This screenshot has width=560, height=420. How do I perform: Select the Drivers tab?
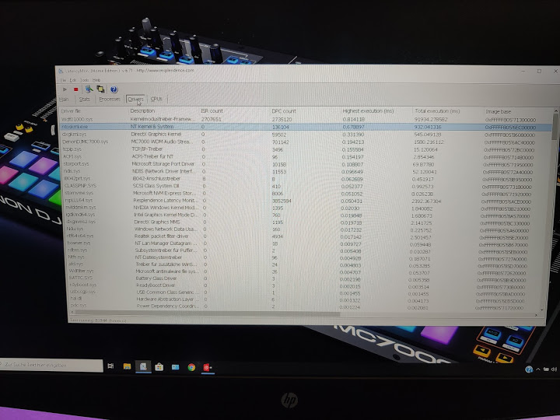tap(135, 100)
